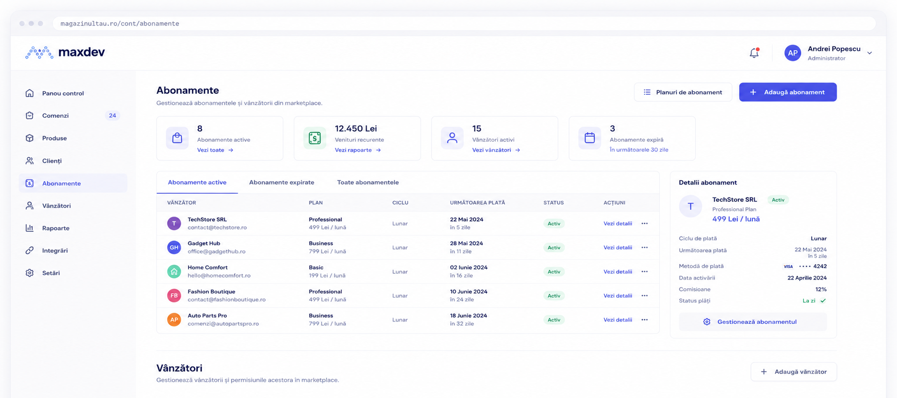The width and height of the screenshot is (897, 398).
Task: Open the notifications bell
Action: coord(754,53)
